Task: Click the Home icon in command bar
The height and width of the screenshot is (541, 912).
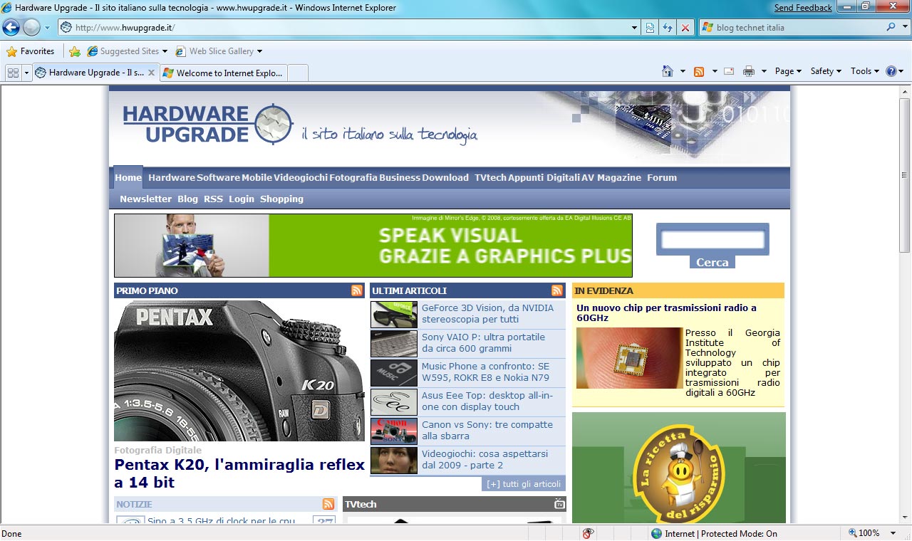Action: tap(668, 71)
